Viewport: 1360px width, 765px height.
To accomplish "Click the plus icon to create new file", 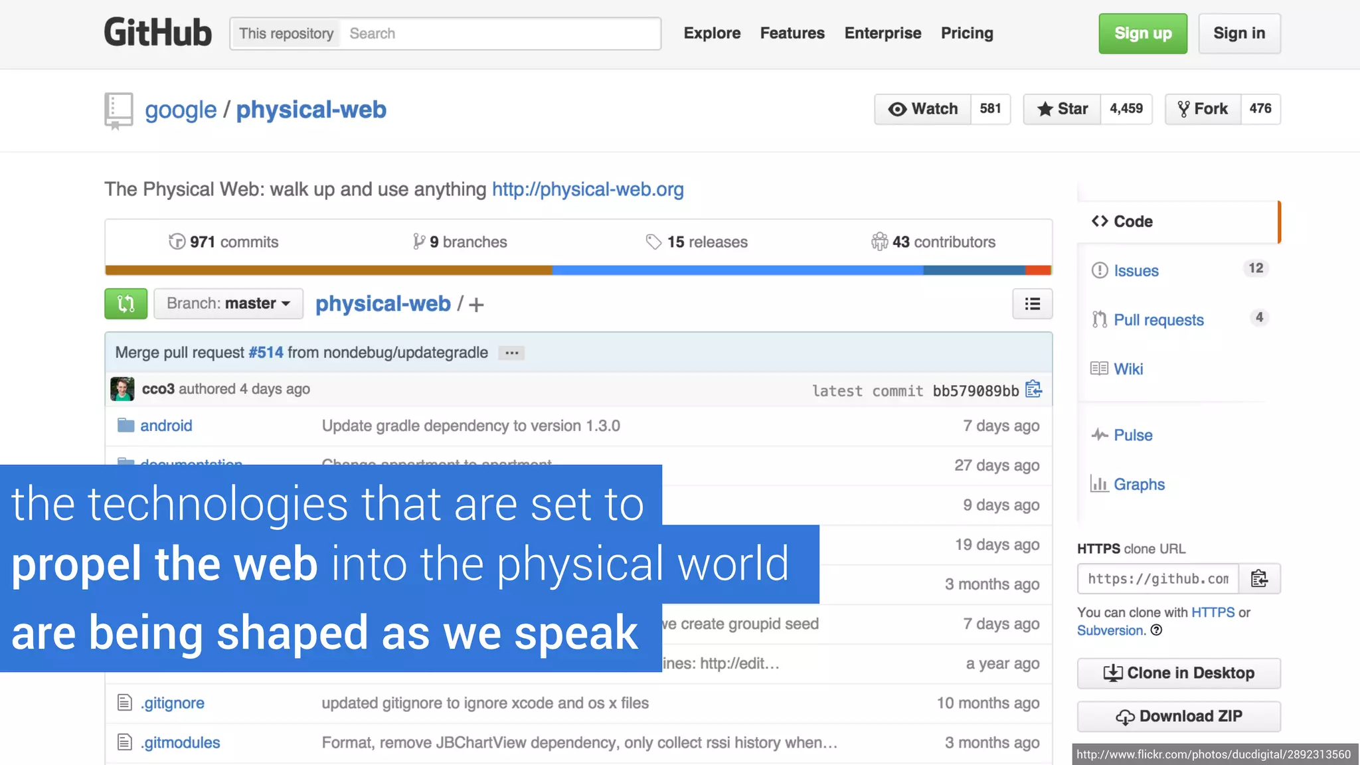I will coord(476,305).
